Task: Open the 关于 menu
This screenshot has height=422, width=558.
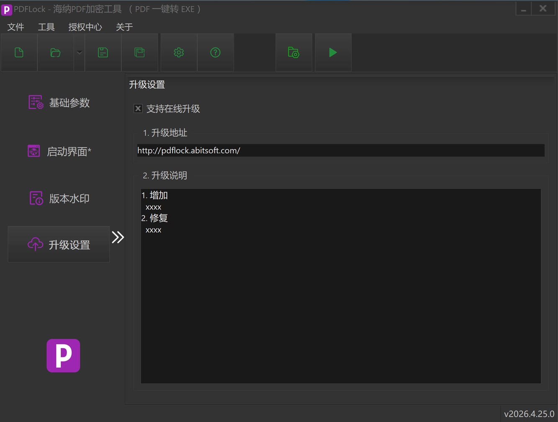Action: (124, 27)
